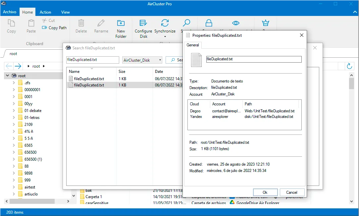Screen dimensions: 359x216
Task: Click the basket Pro icon
Action: coord(265,23)
